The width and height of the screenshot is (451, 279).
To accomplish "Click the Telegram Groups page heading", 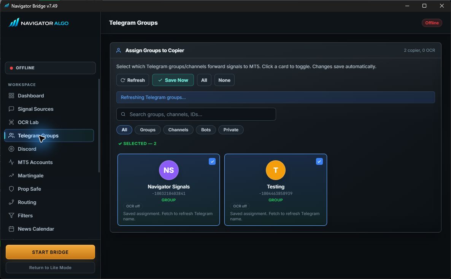I will (x=133, y=23).
